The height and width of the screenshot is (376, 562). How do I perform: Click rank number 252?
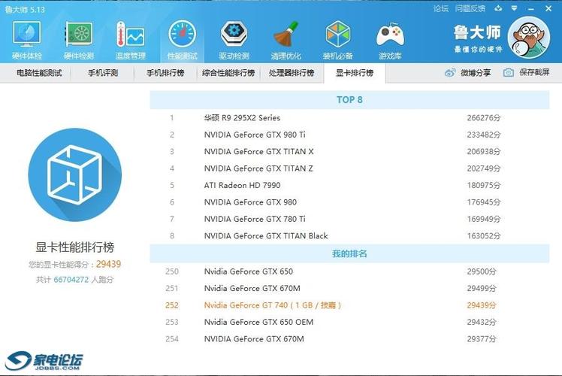pyautogui.click(x=172, y=305)
